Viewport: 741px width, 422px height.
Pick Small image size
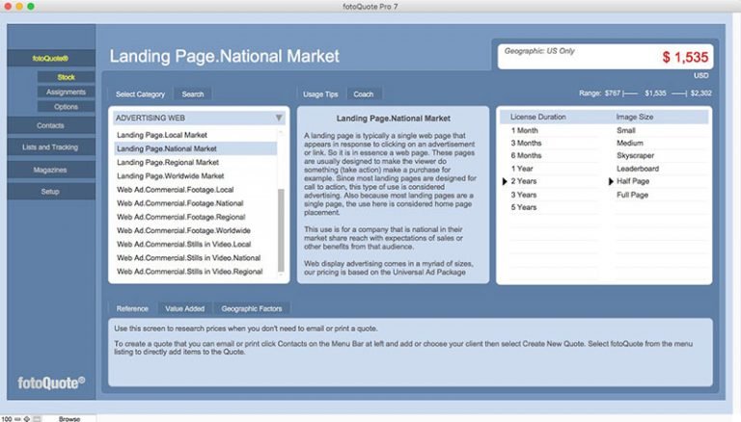pyautogui.click(x=626, y=130)
